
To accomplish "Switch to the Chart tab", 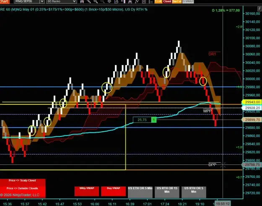I will point(4,2).
